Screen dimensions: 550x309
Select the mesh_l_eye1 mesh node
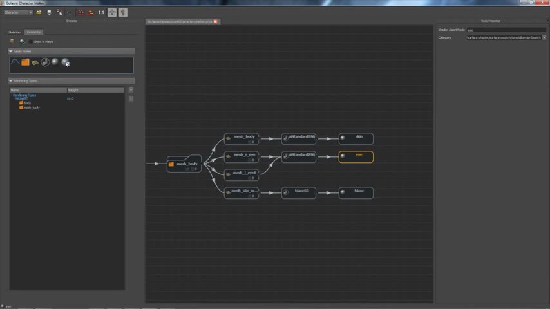(242, 174)
